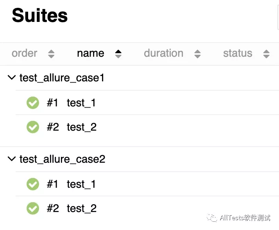The height and width of the screenshot is (230, 279).
Task: Click the sort arrows beside the name column
Action: point(118,54)
